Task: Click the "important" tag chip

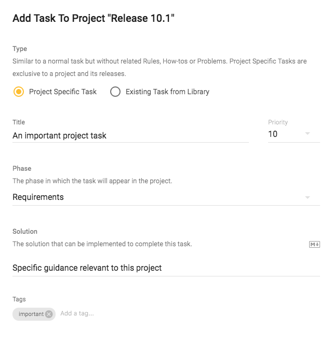Action: coord(31,314)
